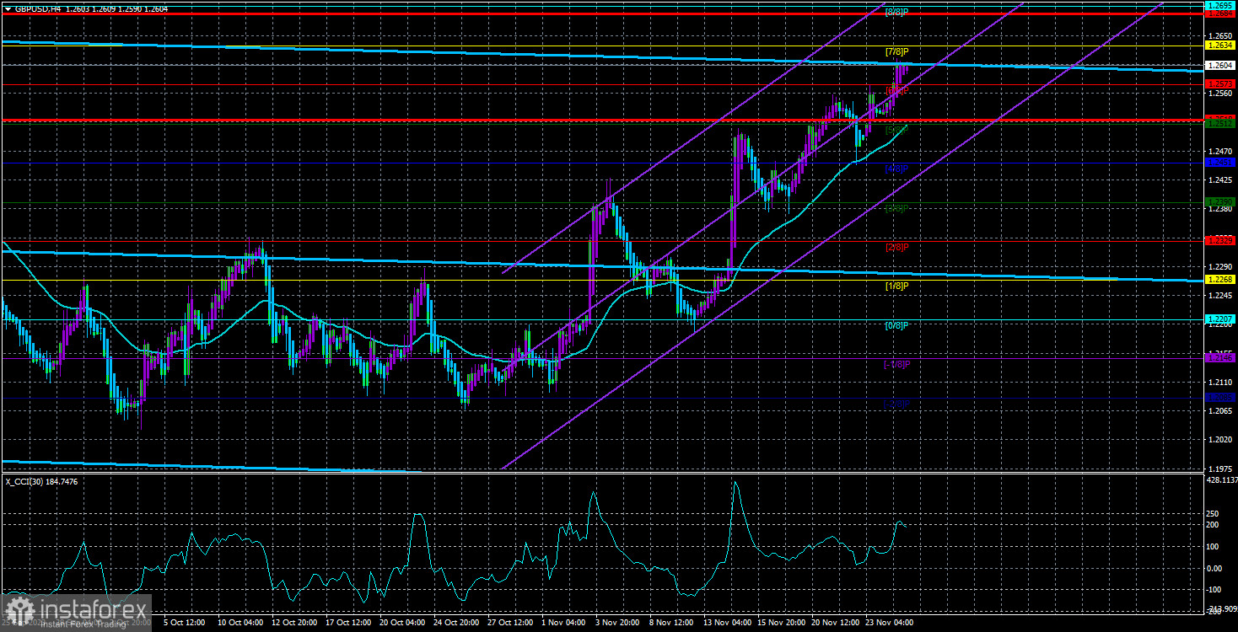Image resolution: width=1238 pixels, height=632 pixels.
Task: Click the [7/8]P Murray level label
Action: 896,52
